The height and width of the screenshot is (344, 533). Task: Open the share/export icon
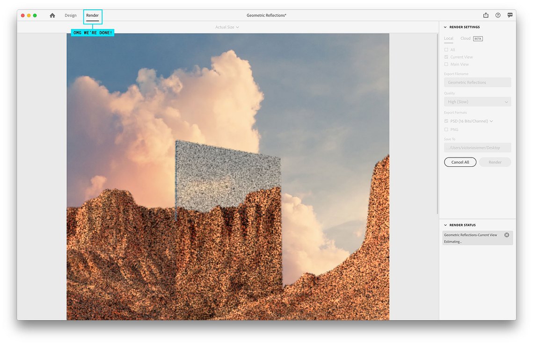pyautogui.click(x=486, y=15)
